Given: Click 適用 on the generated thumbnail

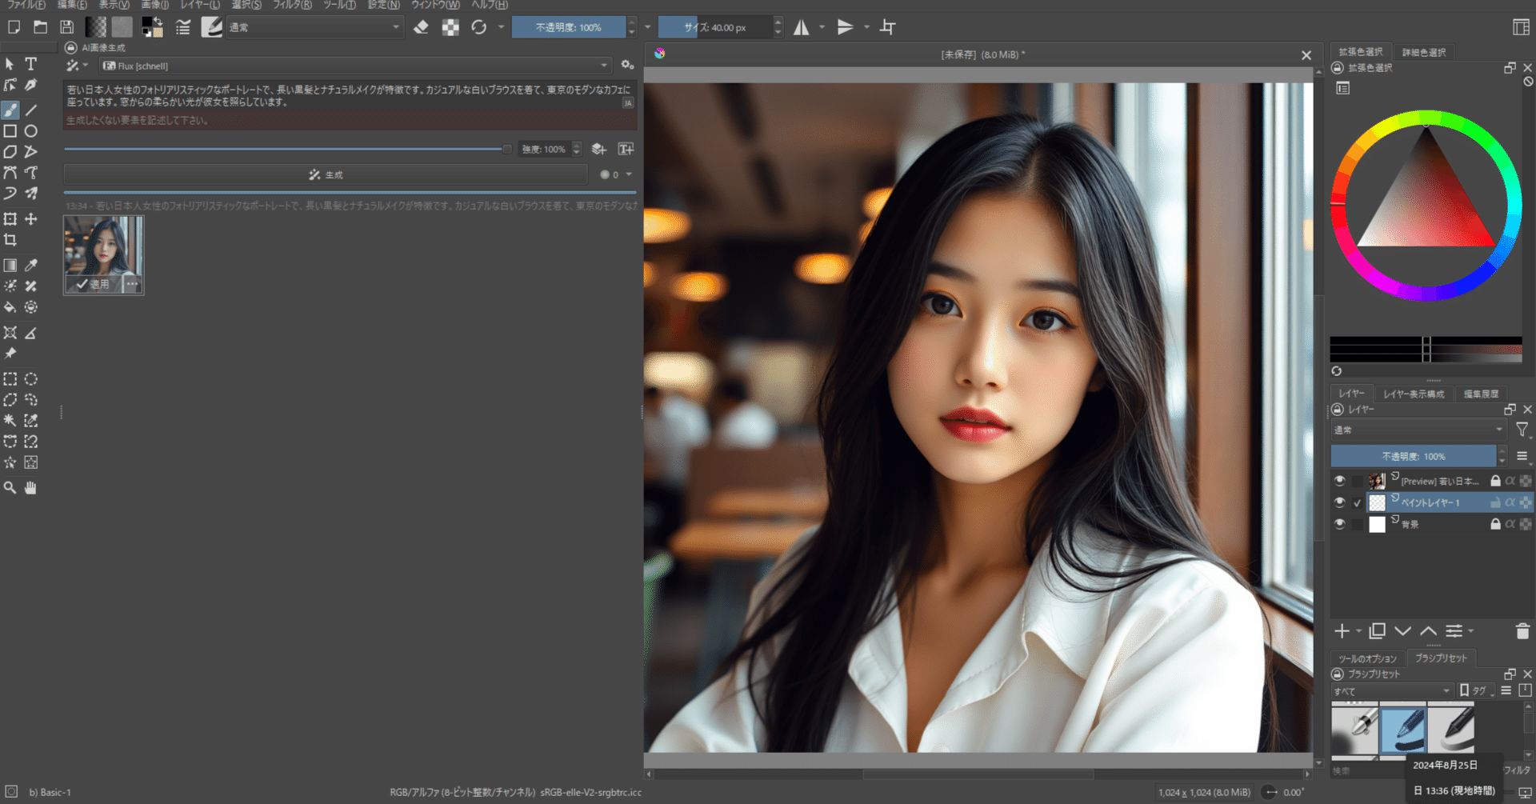Looking at the screenshot, I should (94, 284).
